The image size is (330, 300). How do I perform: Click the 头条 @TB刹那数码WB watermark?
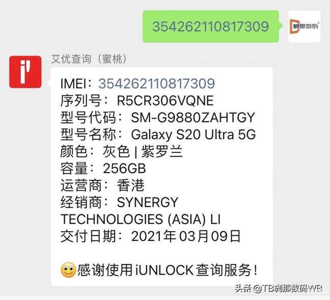point(278,288)
